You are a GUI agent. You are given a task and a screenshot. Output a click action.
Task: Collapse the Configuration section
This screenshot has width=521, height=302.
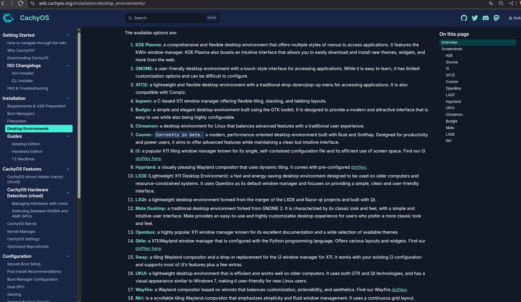point(68,256)
